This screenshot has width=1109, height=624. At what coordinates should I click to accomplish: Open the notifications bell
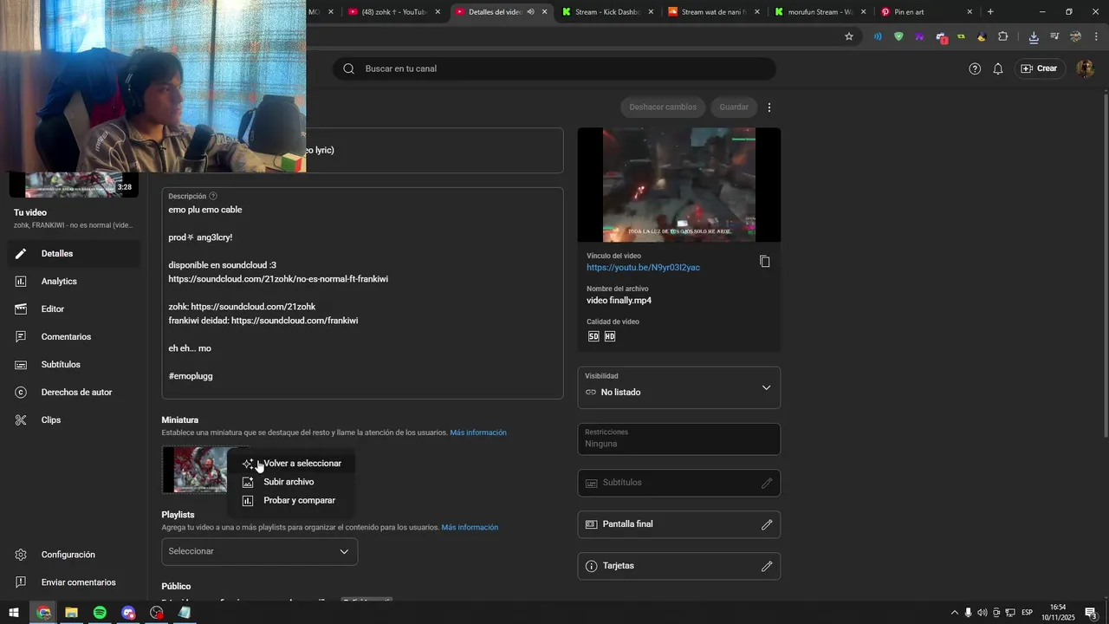(998, 68)
